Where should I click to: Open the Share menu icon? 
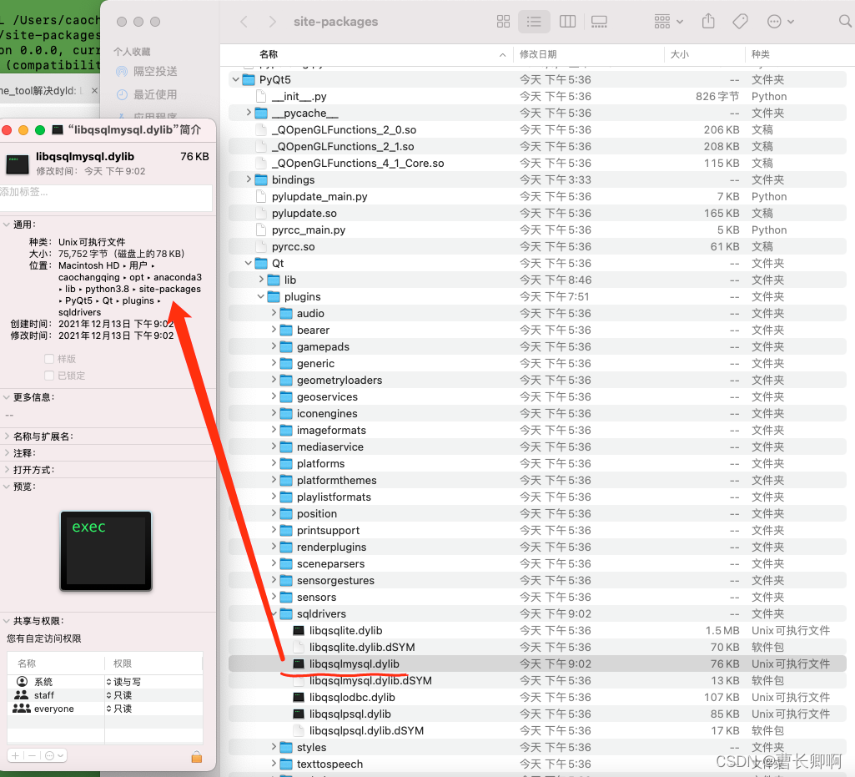tap(708, 22)
